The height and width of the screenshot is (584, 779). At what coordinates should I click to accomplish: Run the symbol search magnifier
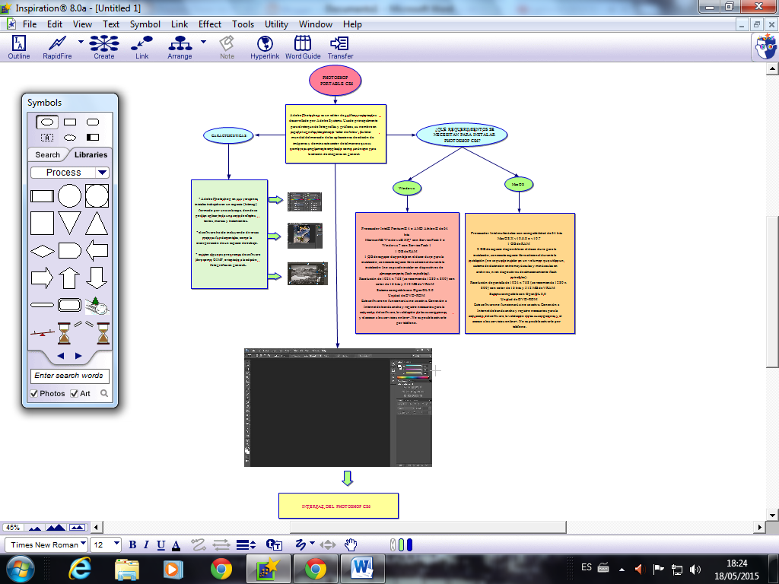104,393
